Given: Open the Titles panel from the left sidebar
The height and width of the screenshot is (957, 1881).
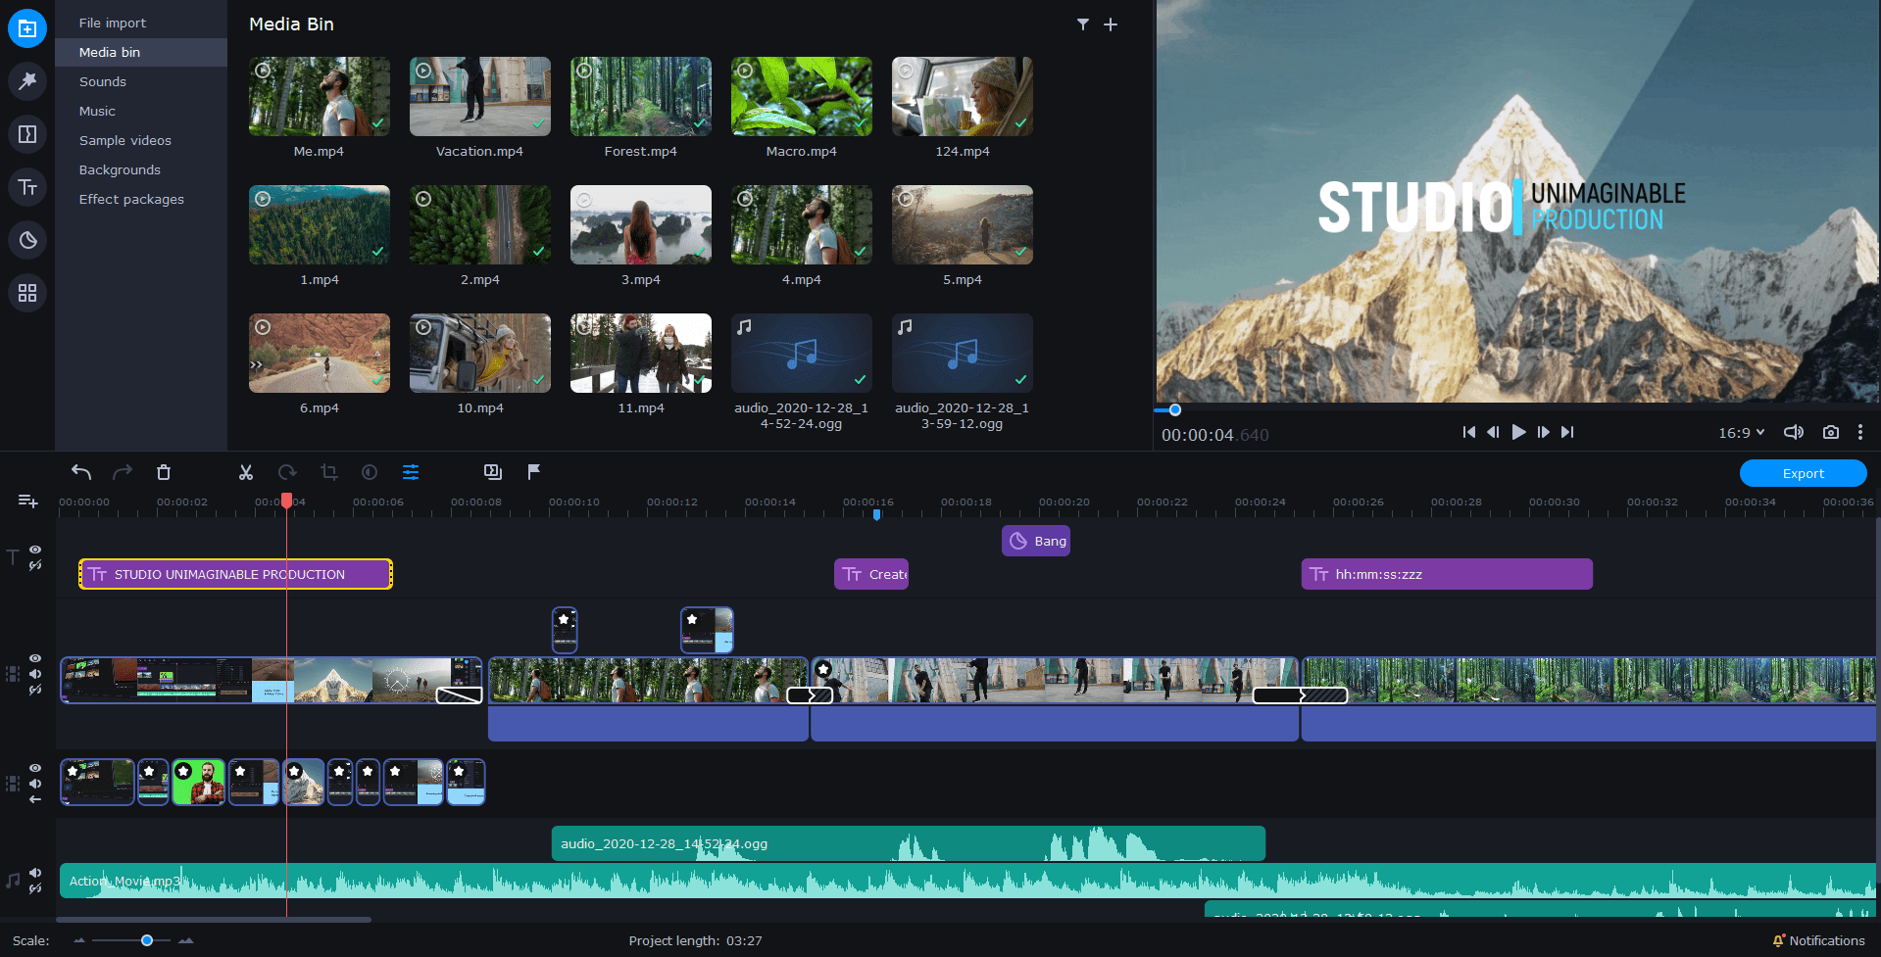Looking at the screenshot, I should pos(26,187).
